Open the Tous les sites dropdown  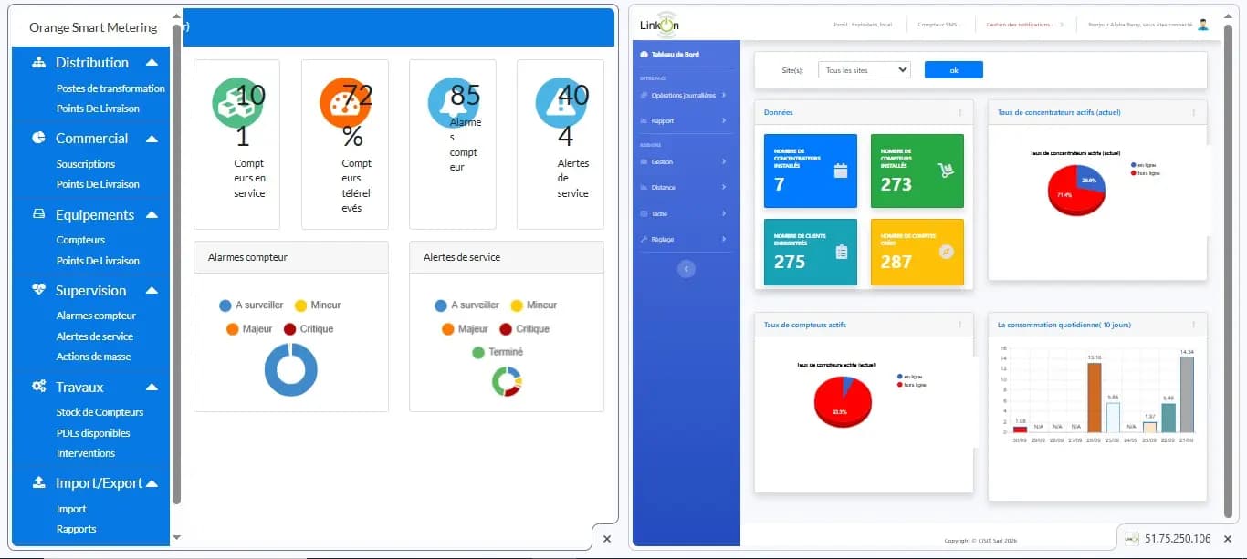[x=864, y=70]
